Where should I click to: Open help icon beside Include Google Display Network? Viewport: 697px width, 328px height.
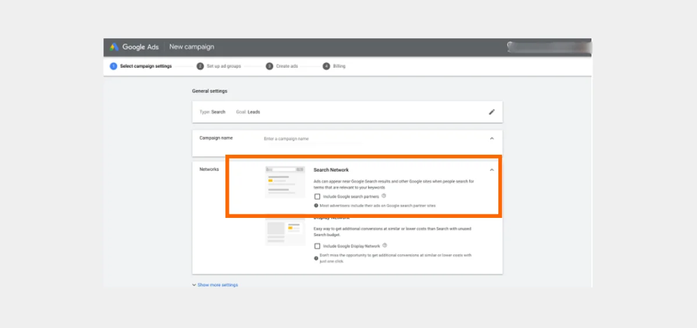coord(385,246)
